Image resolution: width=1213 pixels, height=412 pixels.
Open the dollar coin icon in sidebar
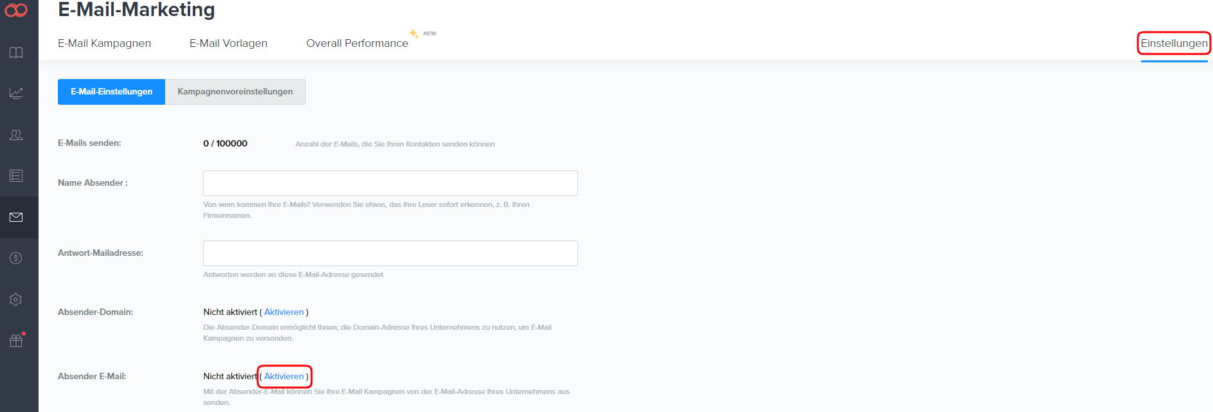[16, 258]
